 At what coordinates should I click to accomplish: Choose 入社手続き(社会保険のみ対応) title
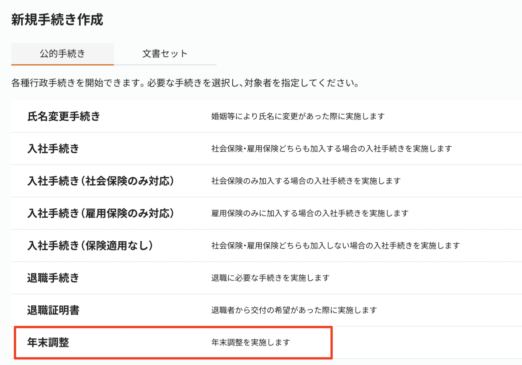(101, 181)
